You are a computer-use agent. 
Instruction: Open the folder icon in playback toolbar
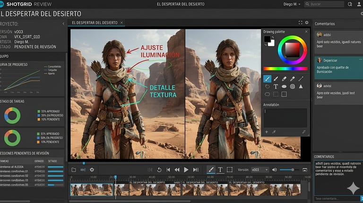click(x=74, y=170)
